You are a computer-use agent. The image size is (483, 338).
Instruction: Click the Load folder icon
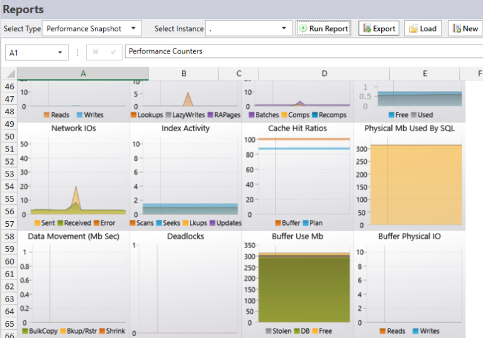(x=413, y=28)
